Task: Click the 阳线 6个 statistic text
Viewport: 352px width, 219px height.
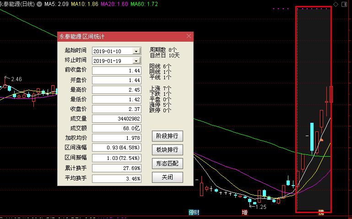Action: pyautogui.click(x=160, y=66)
